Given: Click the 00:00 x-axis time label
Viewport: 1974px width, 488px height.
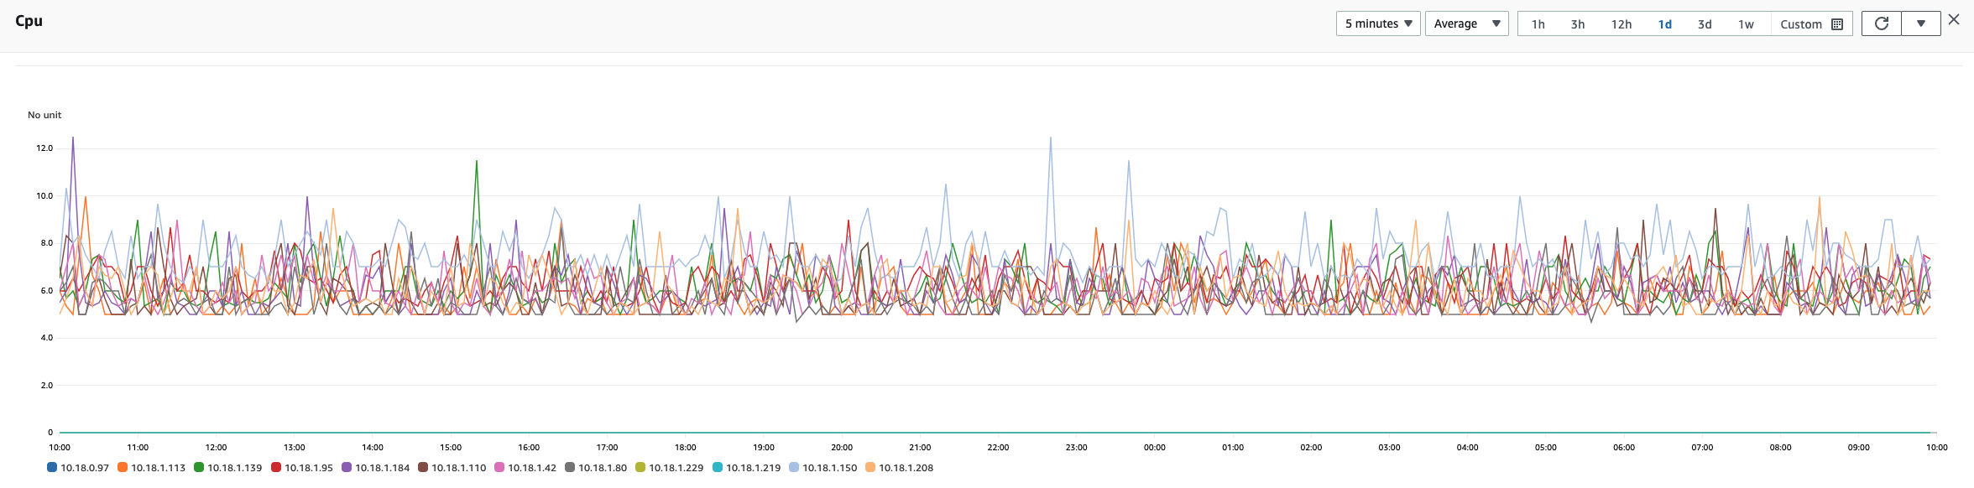Looking at the screenshot, I should (1155, 448).
